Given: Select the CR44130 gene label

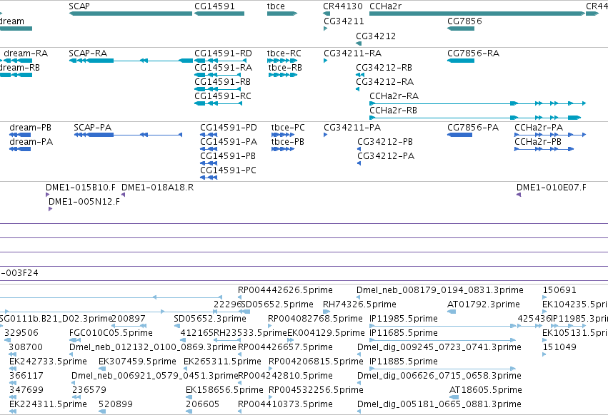Looking at the screenshot, I should pos(343,6).
